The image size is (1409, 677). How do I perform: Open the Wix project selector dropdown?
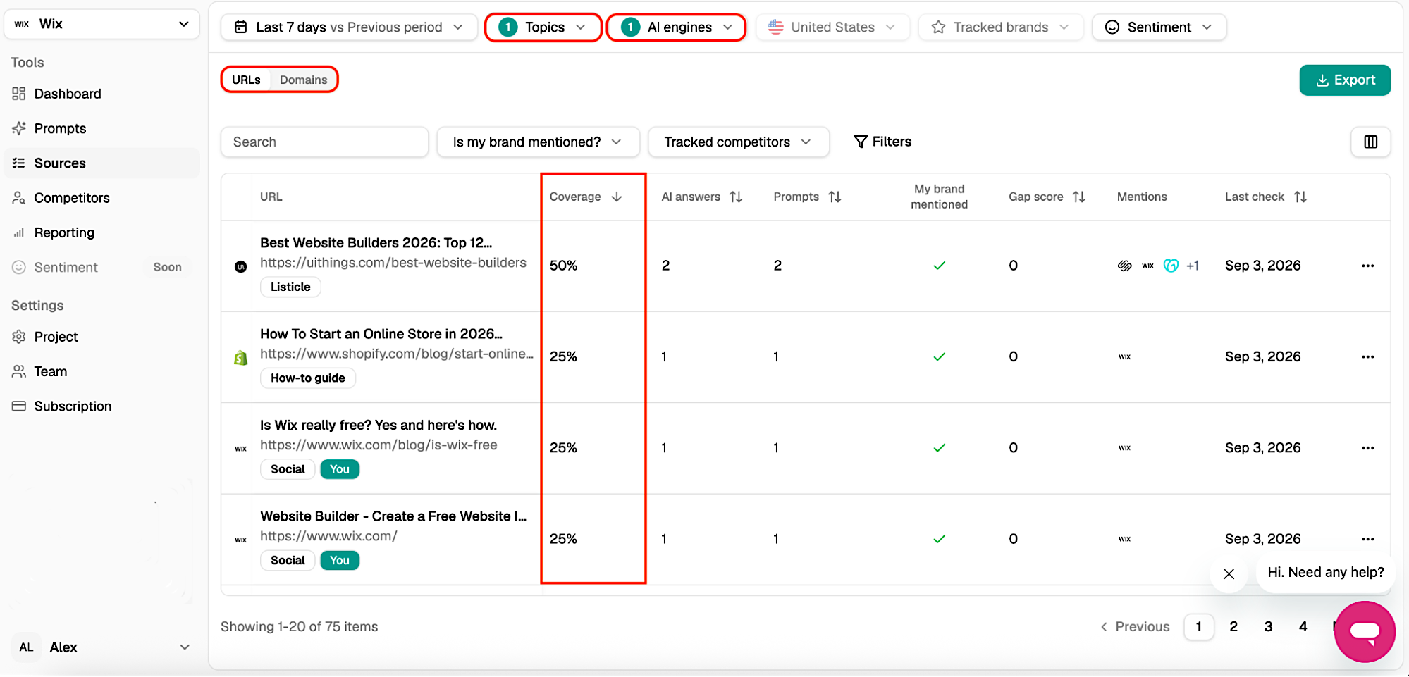102,24
